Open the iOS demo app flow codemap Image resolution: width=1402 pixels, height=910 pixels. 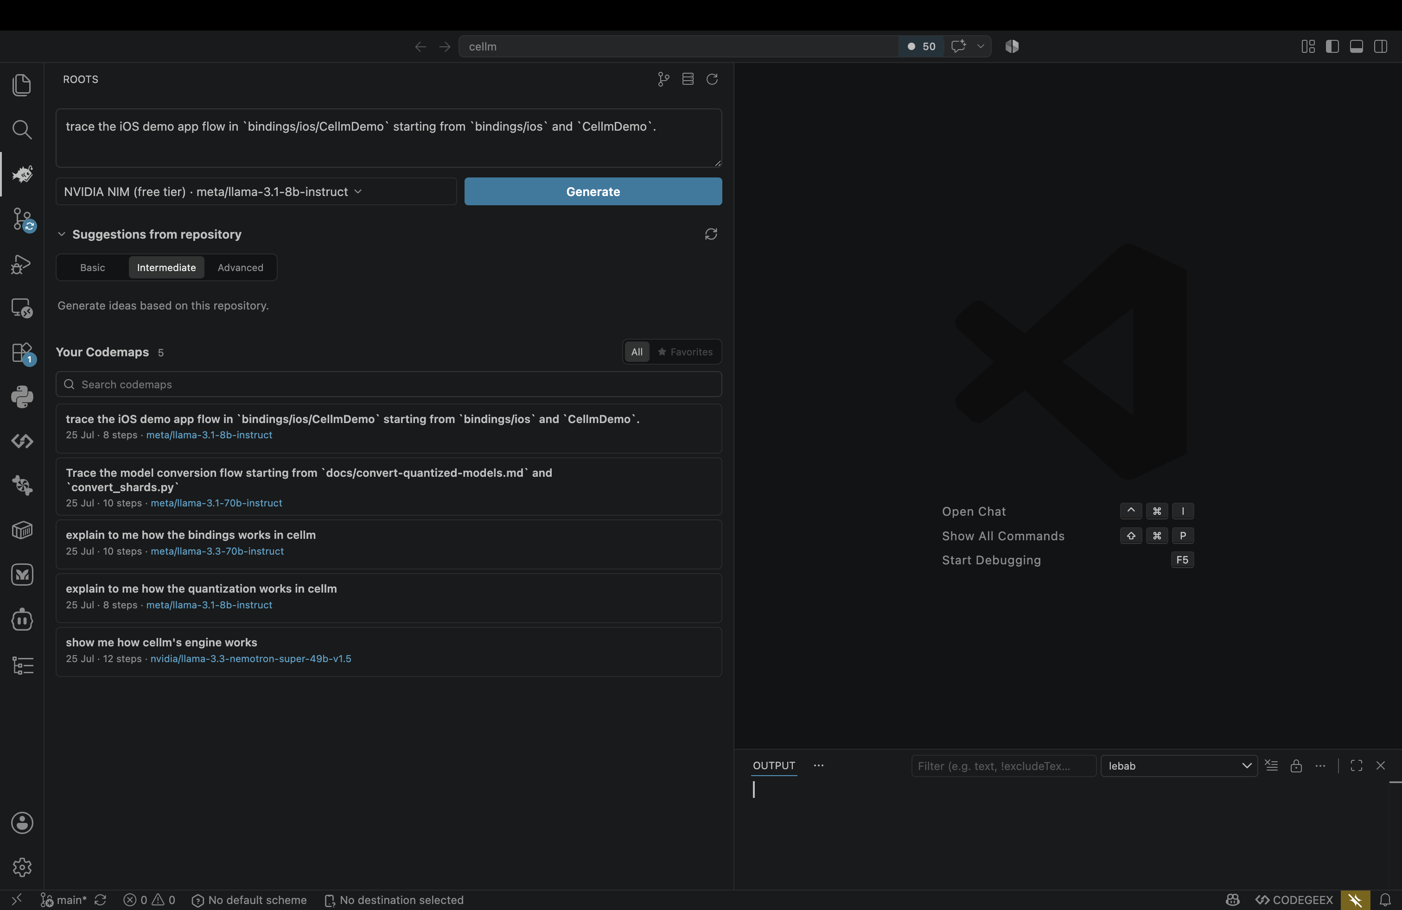pyautogui.click(x=389, y=429)
